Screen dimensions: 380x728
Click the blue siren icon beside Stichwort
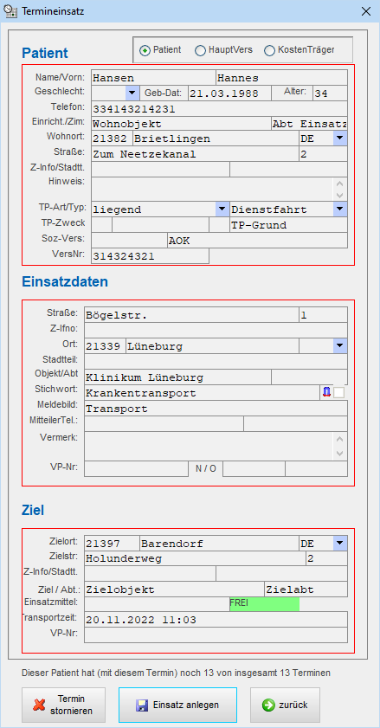tap(326, 393)
